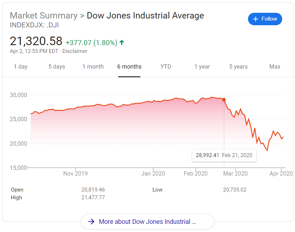Select the 1 day tab

[21, 66]
